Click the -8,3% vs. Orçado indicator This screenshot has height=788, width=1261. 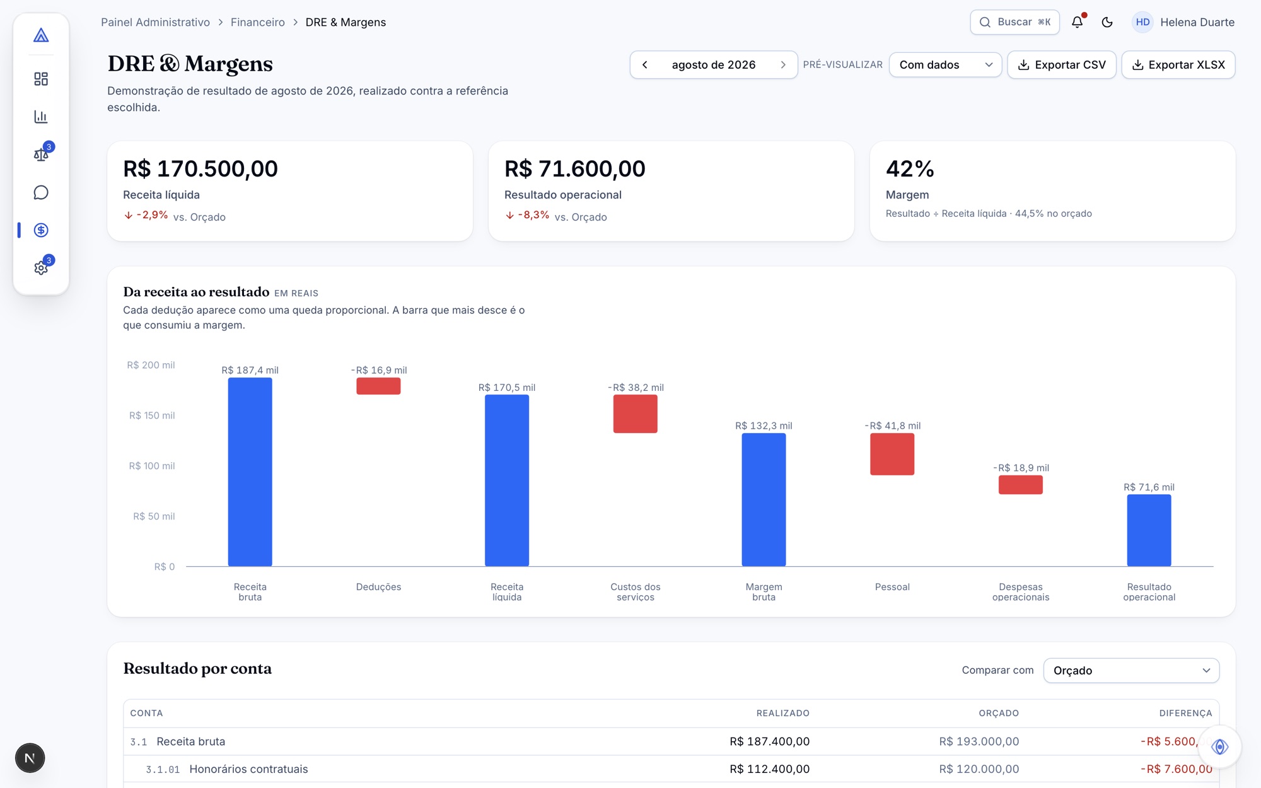pos(556,216)
